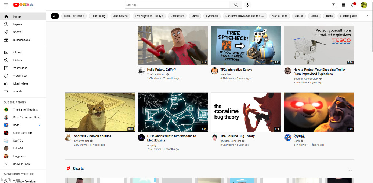The image size is (373, 183).
Task: Select the Characters chip
Action: 177,16
